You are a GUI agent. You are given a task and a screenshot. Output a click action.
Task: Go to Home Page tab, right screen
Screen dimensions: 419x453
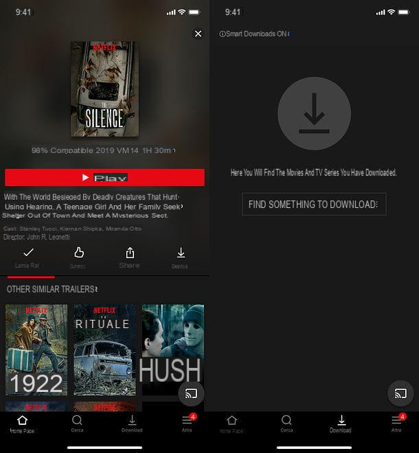pyautogui.click(x=231, y=424)
